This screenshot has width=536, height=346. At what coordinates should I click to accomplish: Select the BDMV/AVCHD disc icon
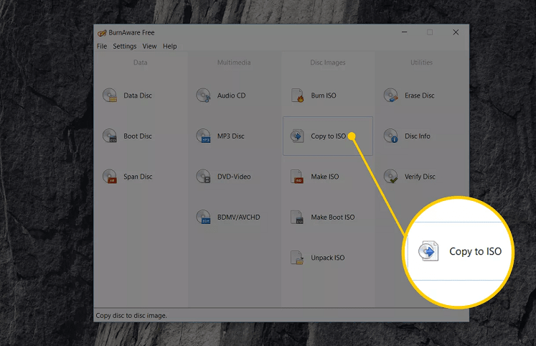pyautogui.click(x=203, y=217)
